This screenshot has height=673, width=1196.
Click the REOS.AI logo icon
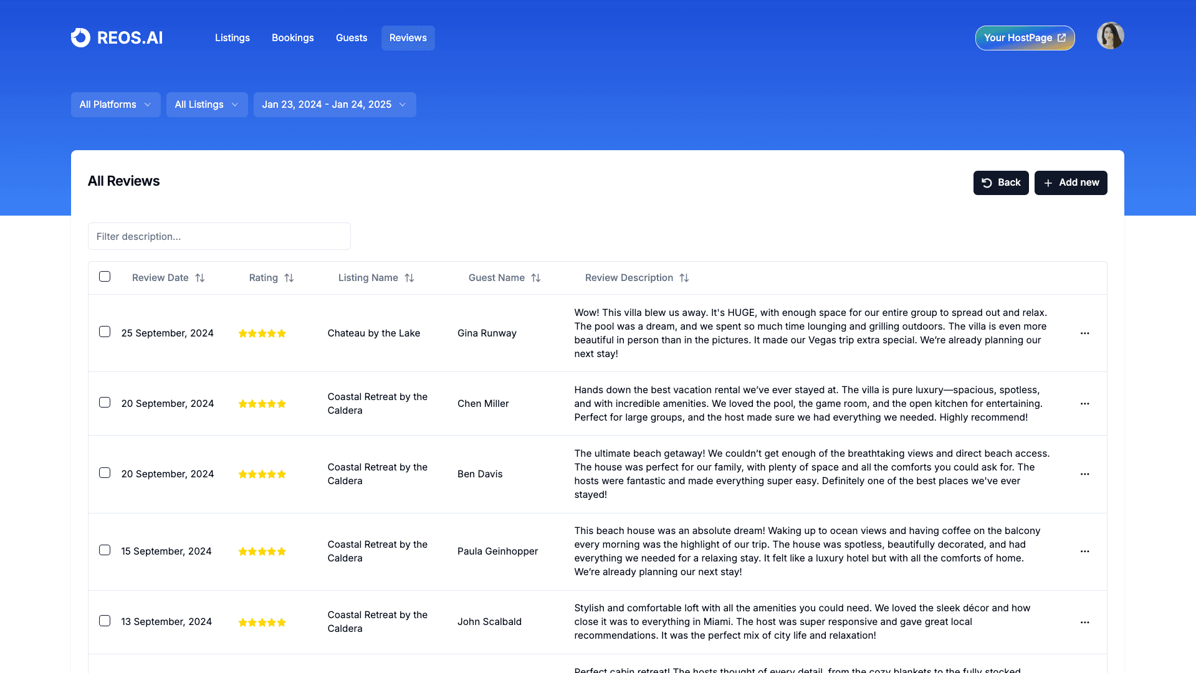(80, 37)
